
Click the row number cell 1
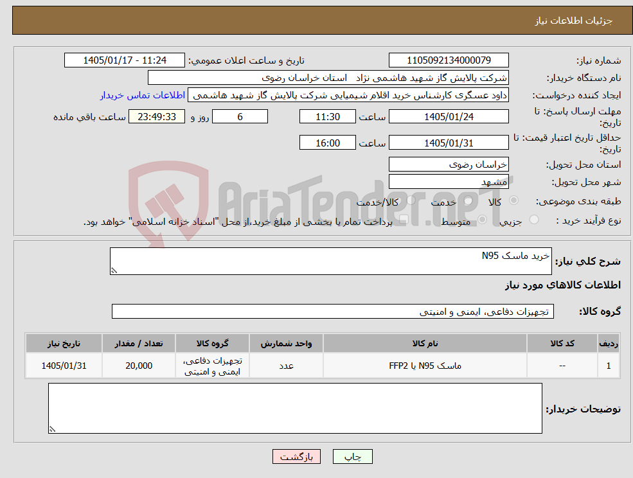point(609,366)
